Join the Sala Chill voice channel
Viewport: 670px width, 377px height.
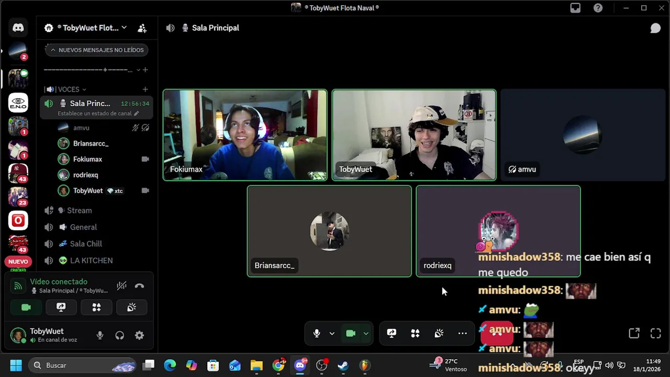(96, 244)
